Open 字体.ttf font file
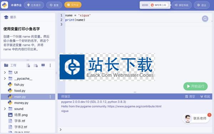The width and height of the screenshot is (214, 134). coord(20,121)
